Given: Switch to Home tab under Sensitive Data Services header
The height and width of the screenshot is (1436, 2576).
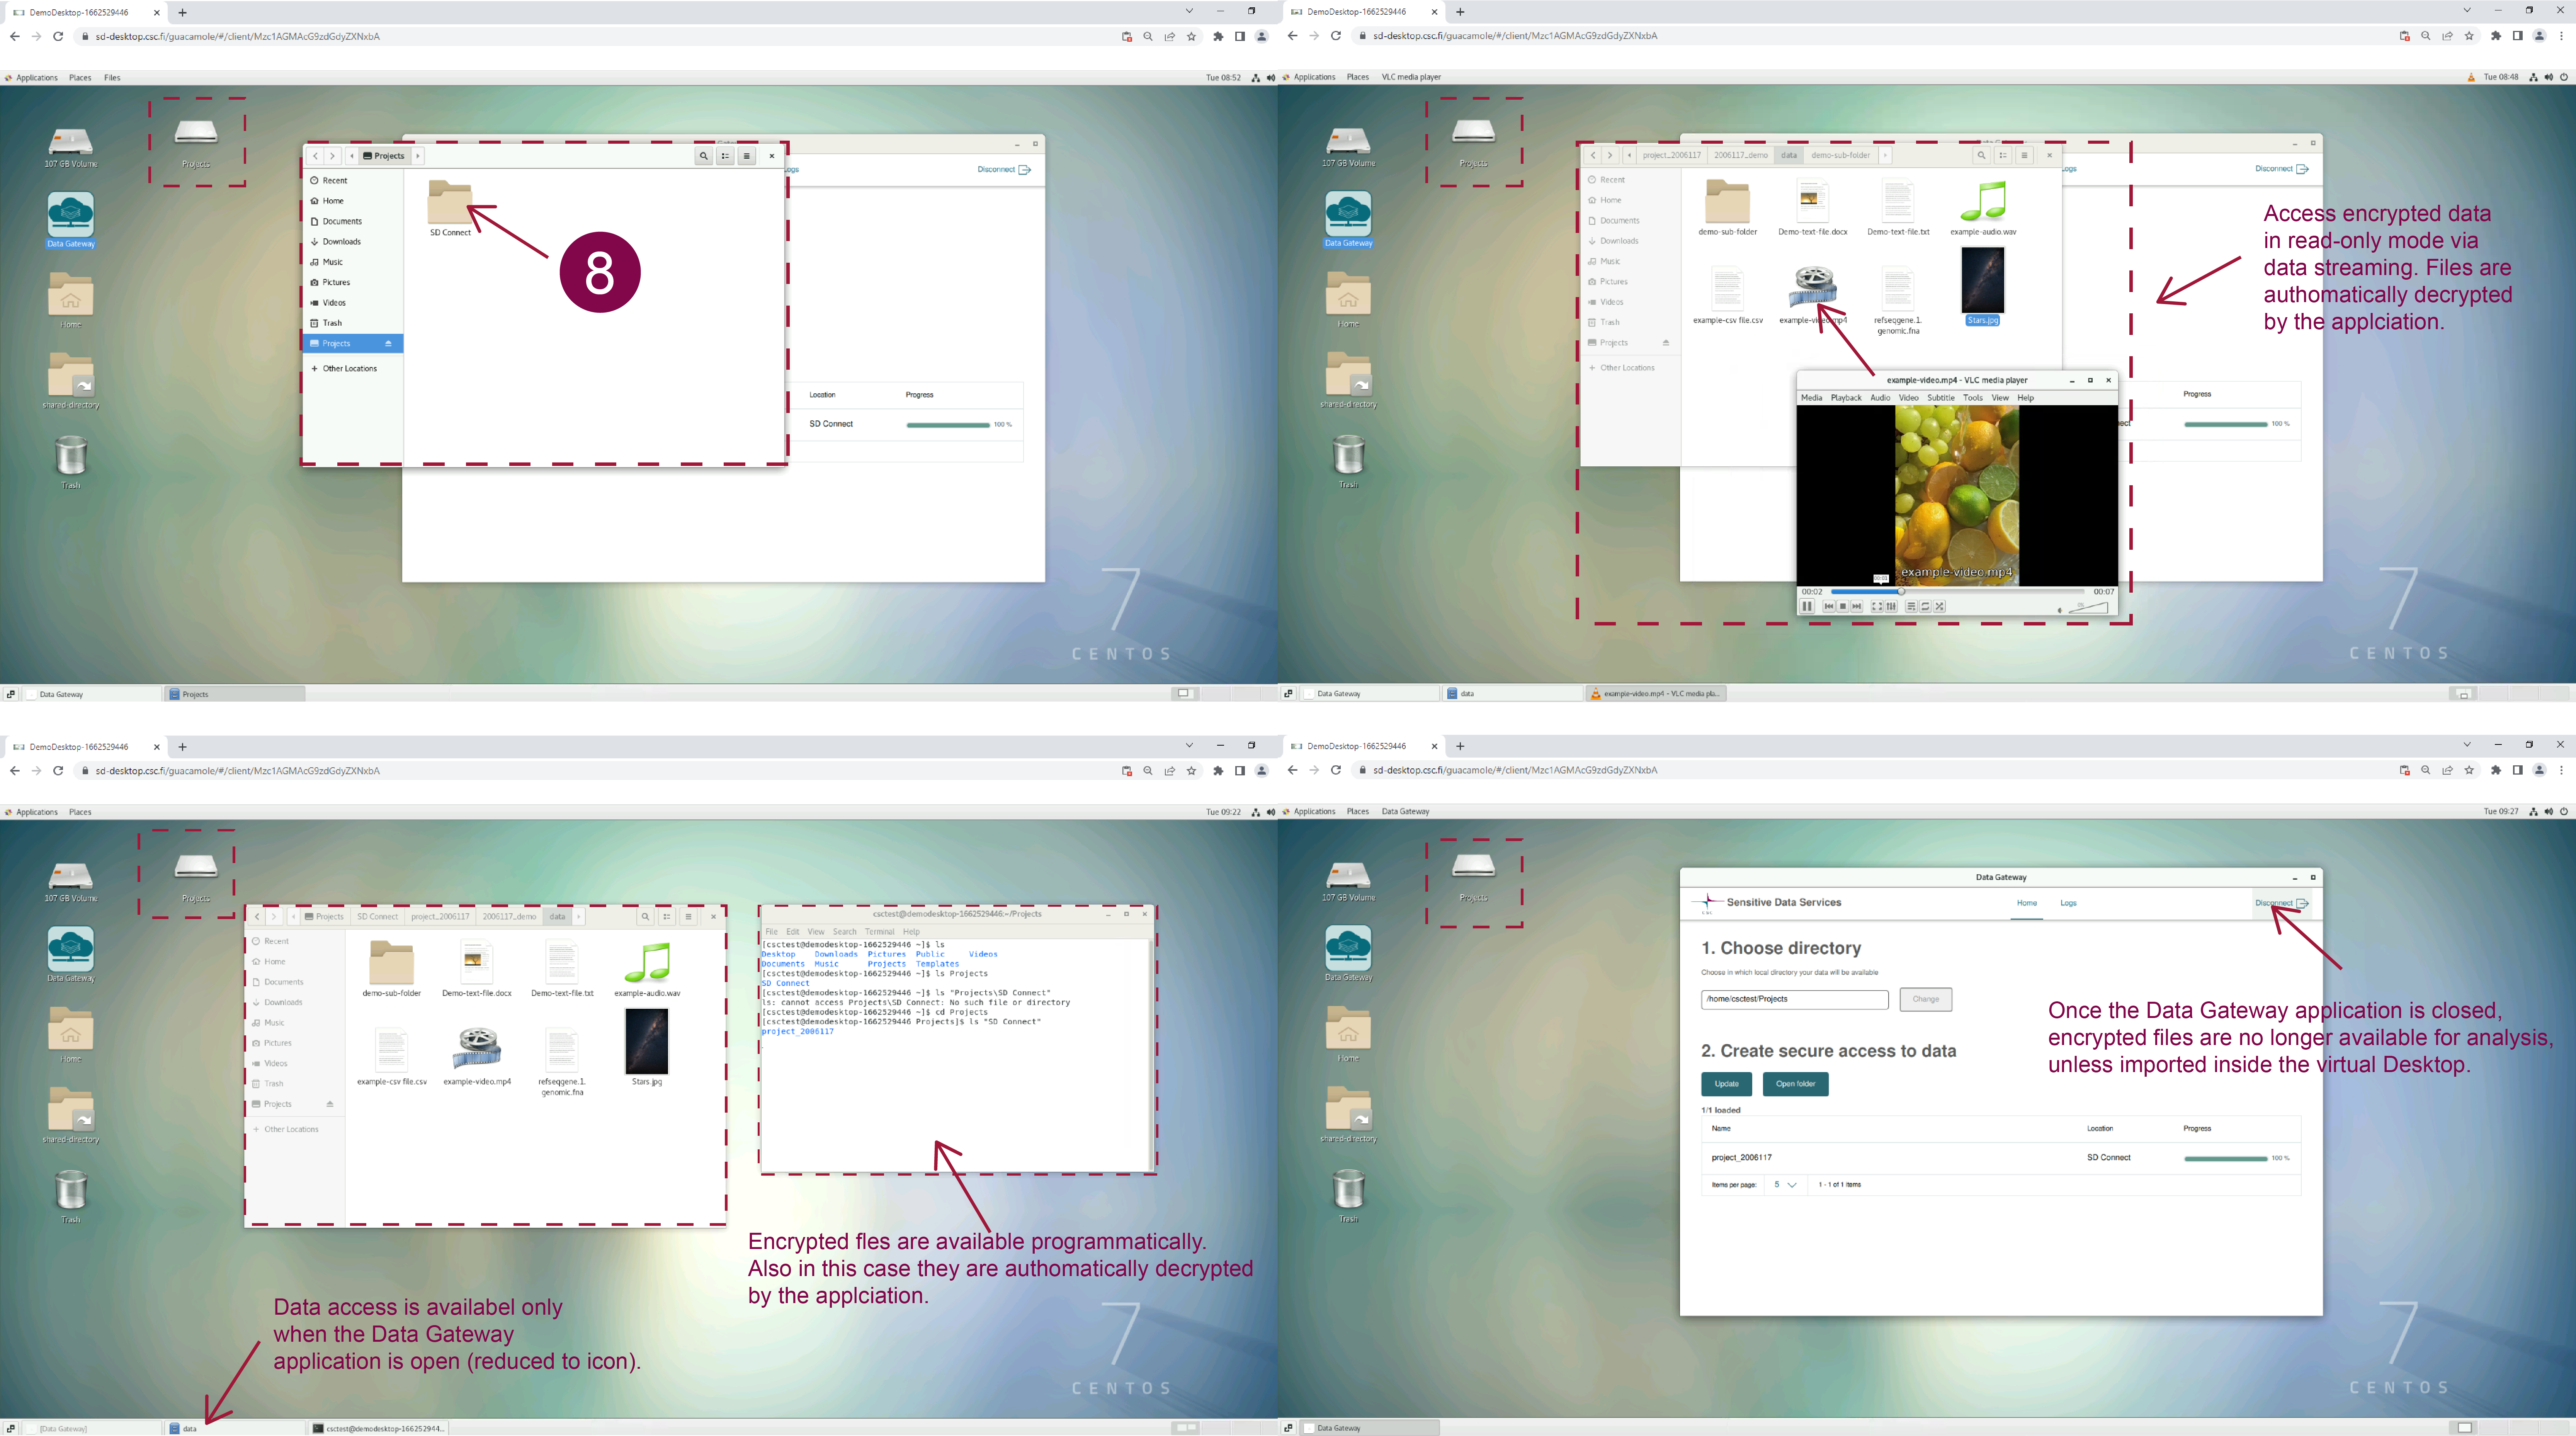Looking at the screenshot, I should [x=2026, y=903].
